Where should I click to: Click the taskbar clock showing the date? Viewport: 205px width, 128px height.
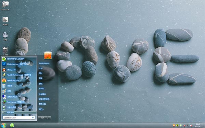coord(198,125)
